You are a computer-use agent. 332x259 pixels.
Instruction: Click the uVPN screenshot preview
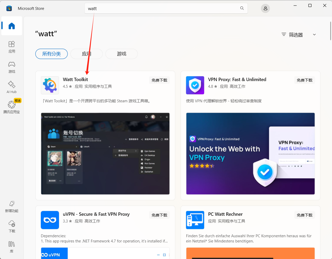105,253
